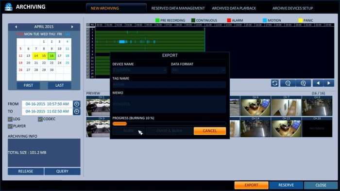Select CH 9 preview thumbnail
The height and width of the screenshot is (191, 340).
98,127
